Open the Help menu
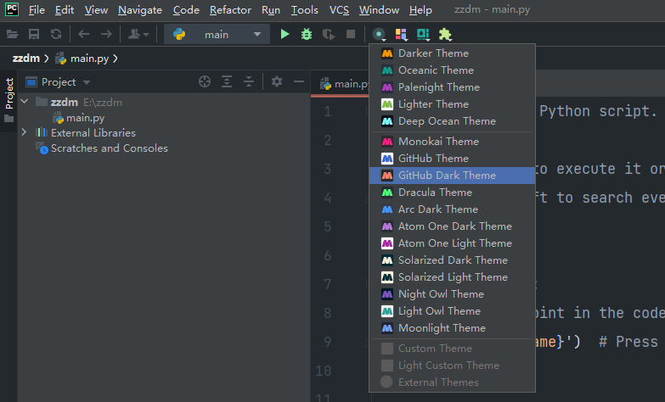Viewport: 665px width, 402px height. click(420, 9)
